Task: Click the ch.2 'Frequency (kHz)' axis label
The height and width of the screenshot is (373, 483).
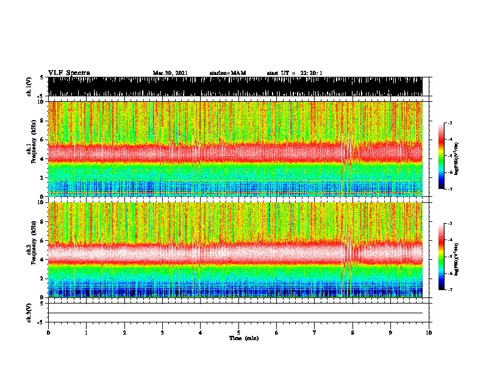Action: click(34, 243)
